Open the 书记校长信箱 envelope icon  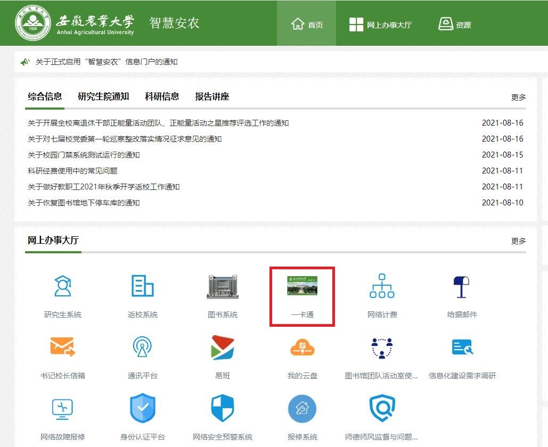[x=63, y=347]
